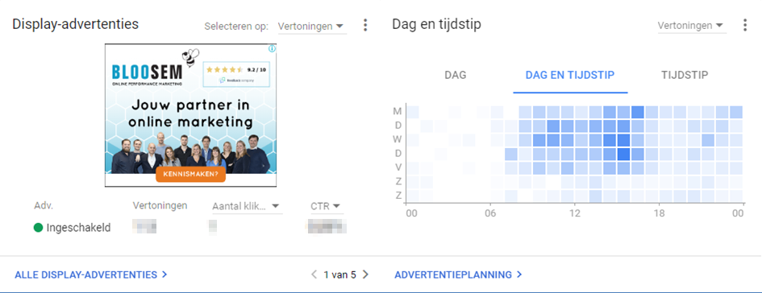Click the bee logo in the Bloosem ad
Image resolution: width=762 pixels, height=293 pixels.
pyautogui.click(x=190, y=56)
